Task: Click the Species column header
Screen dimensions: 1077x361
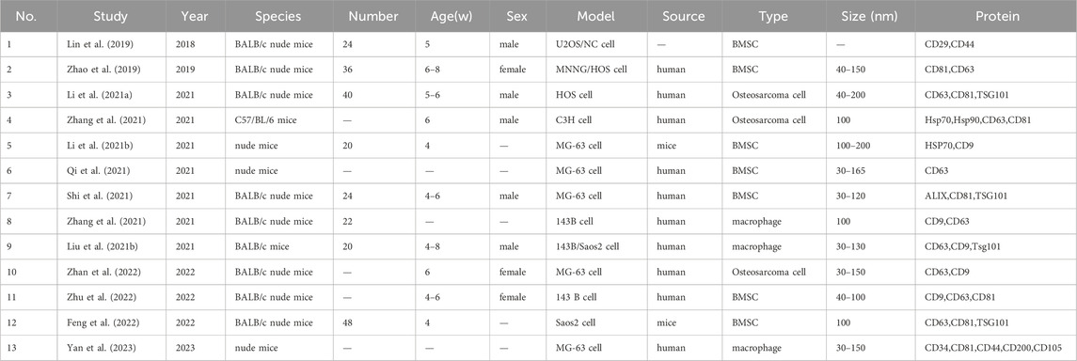Action: tap(277, 16)
